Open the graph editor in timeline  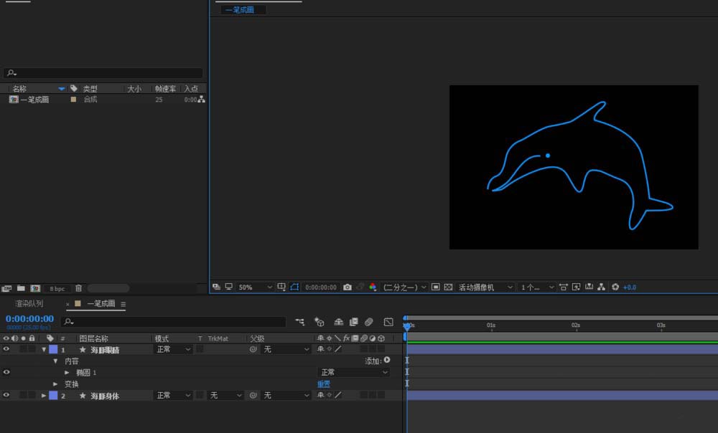tap(388, 323)
